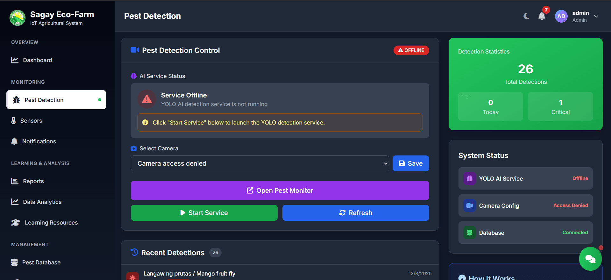Click the Data Analytics line-chart icon
The height and width of the screenshot is (280, 611).
[x=15, y=202]
